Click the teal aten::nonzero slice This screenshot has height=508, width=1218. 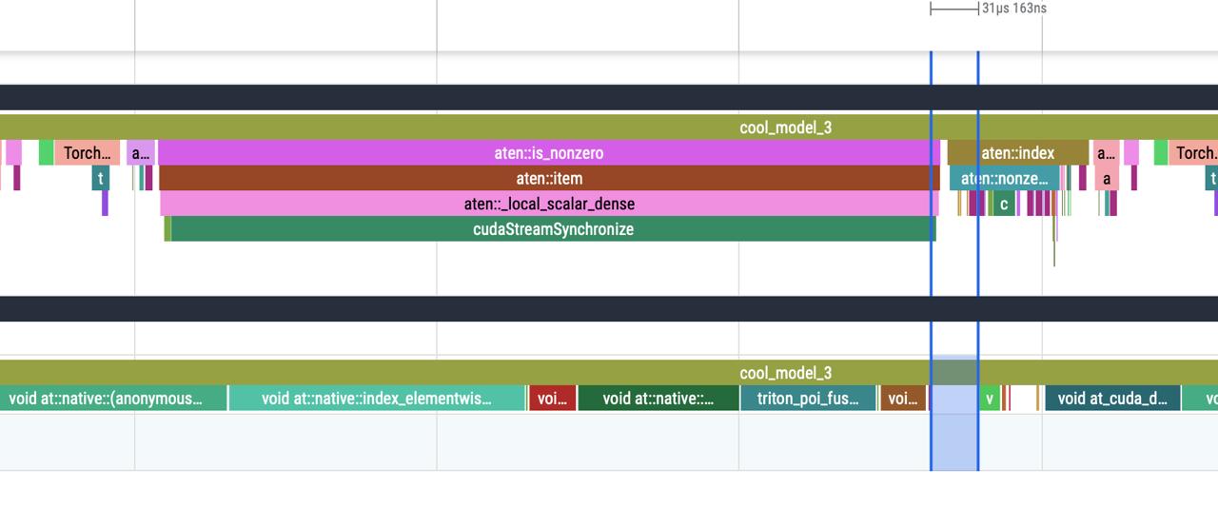click(1004, 179)
